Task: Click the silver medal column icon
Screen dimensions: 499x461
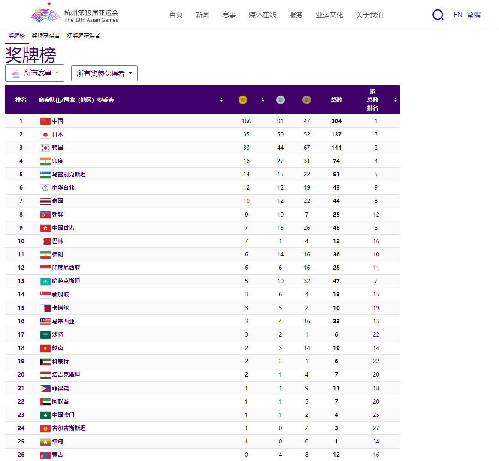Action: coord(280,100)
